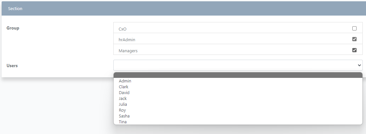Click the hrAdmin group name text
The image size is (366, 134).
(127, 40)
